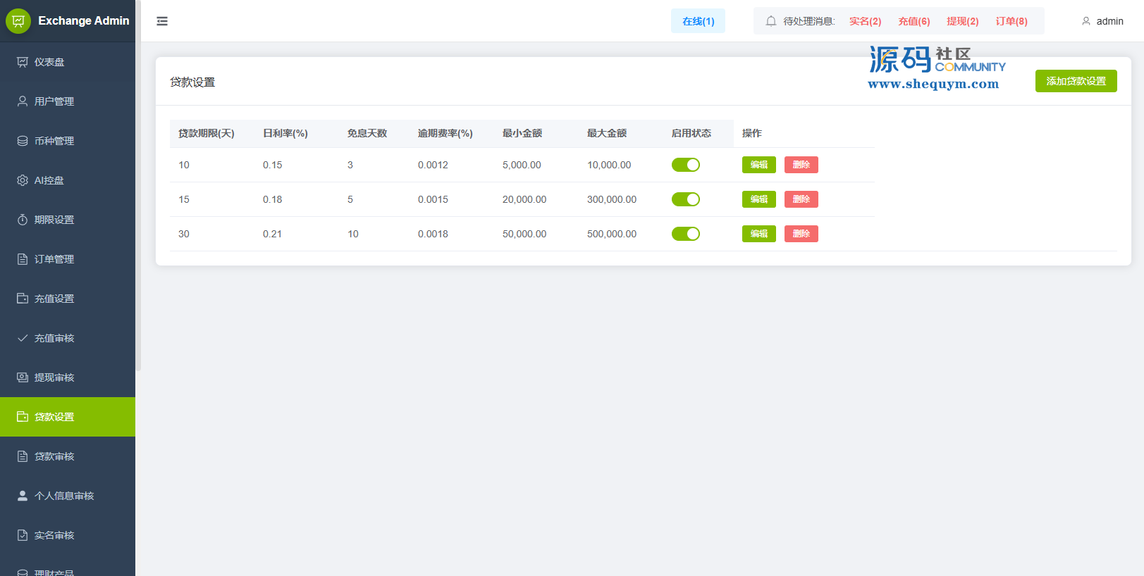Screen dimensions: 1144x576
Task: Toggle the 15-day loan status switch
Action: click(686, 199)
